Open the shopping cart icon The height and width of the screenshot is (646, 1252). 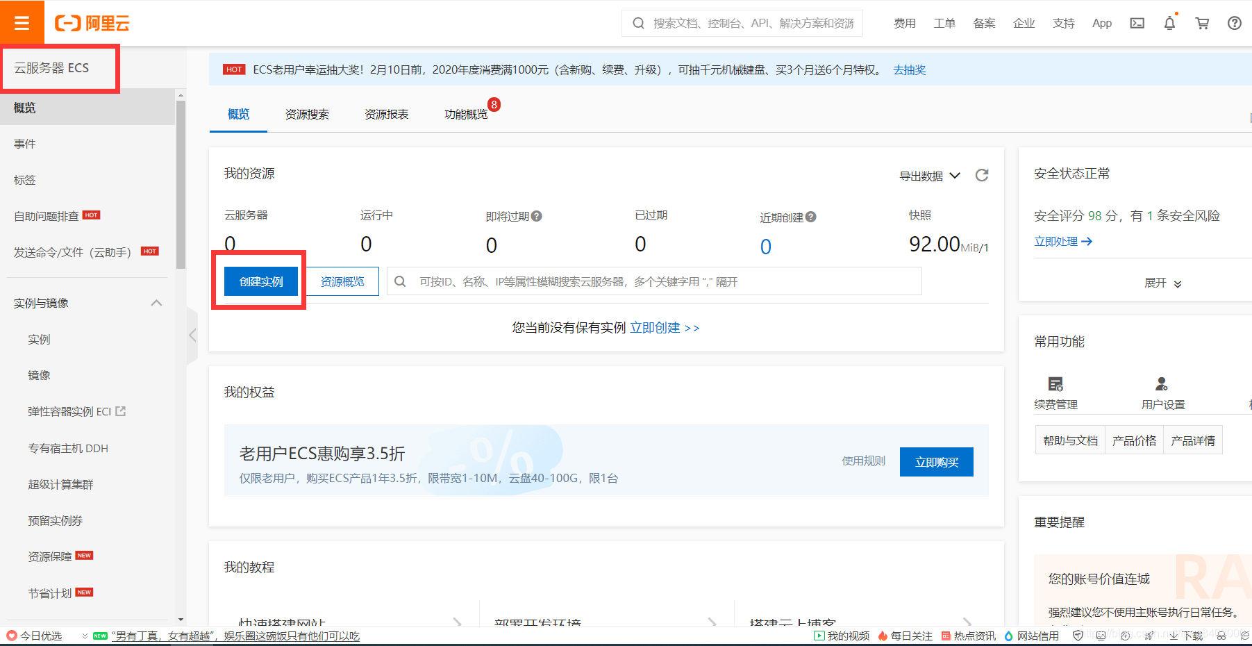click(x=1202, y=23)
